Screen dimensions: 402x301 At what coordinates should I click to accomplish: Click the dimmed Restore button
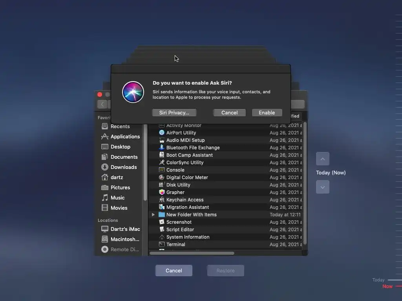point(226,270)
